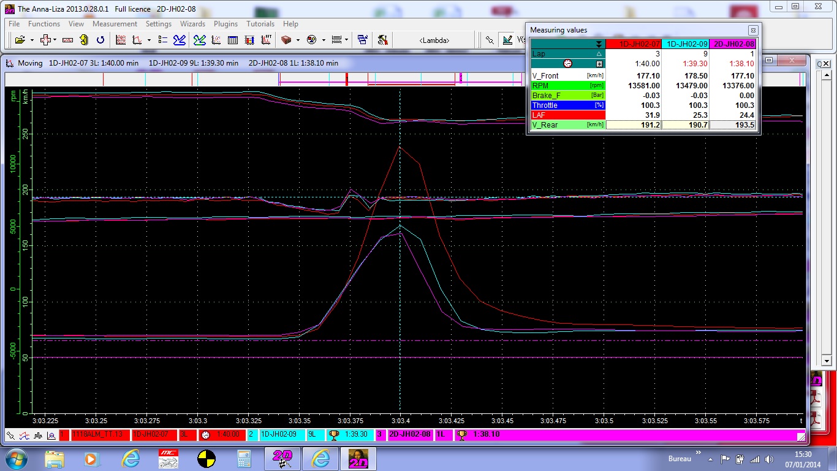Open the dropdown arrow next to open folder
837x471 pixels.
point(32,40)
